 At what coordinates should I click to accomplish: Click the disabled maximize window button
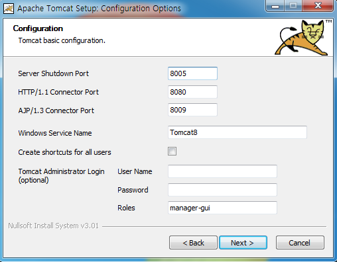click(293, 6)
